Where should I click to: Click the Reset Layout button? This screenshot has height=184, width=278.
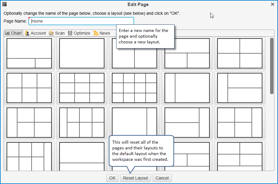[x=135, y=178]
